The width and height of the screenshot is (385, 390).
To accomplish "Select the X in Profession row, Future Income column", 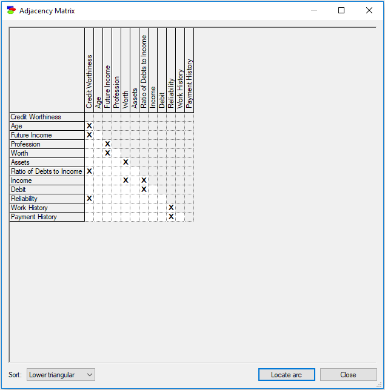I will [x=107, y=144].
